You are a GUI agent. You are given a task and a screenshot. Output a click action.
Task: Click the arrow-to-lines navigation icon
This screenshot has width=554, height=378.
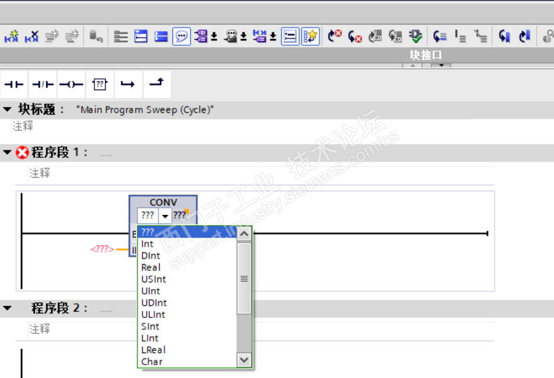click(x=440, y=36)
